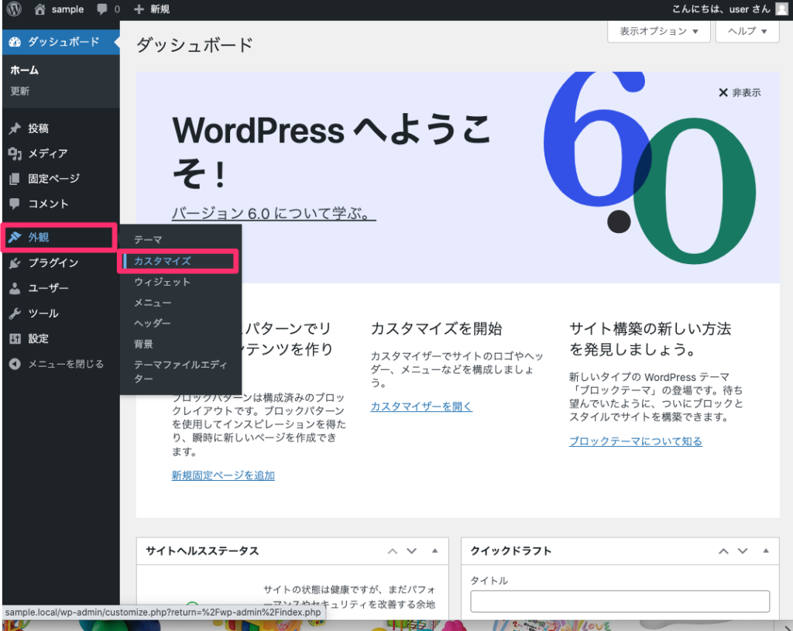
Task: Click the プラグイン plug icon
Action: pyautogui.click(x=15, y=263)
